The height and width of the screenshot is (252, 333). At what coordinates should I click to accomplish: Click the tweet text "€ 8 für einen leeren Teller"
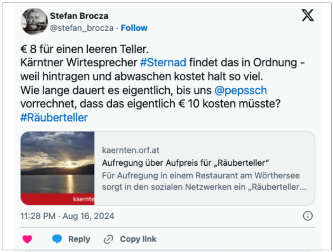85,49
